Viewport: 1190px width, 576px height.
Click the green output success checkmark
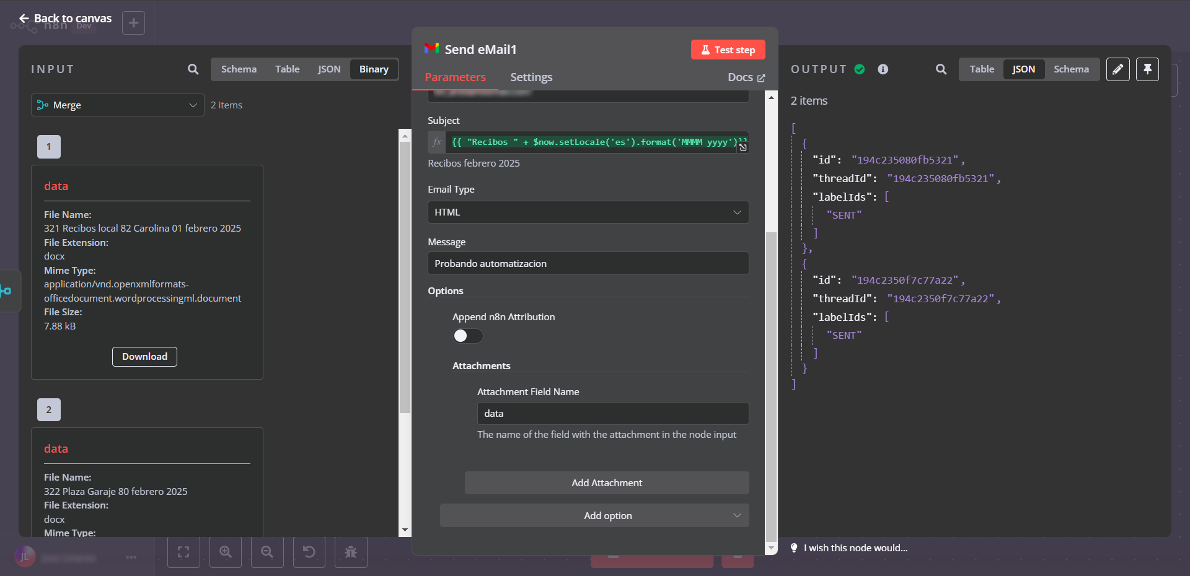click(860, 69)
